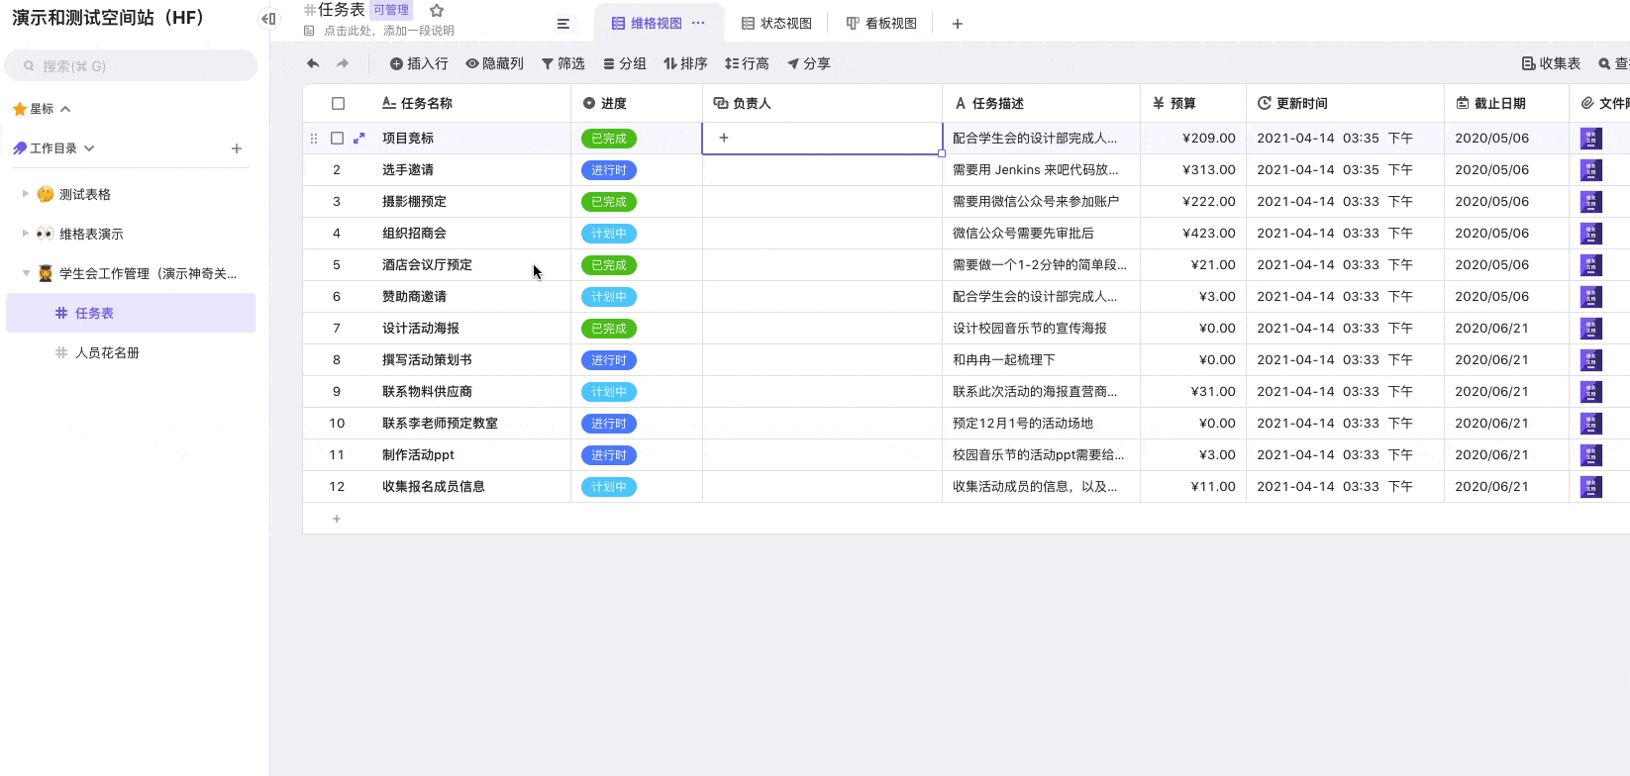This screenshot has width=1630, height=776.
Task: Click the redo arrow in the toolbar
Action: 343,63
